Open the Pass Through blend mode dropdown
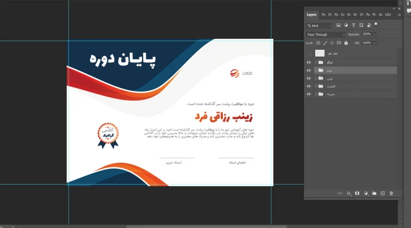The image size is (411, 228). [325, 34]
